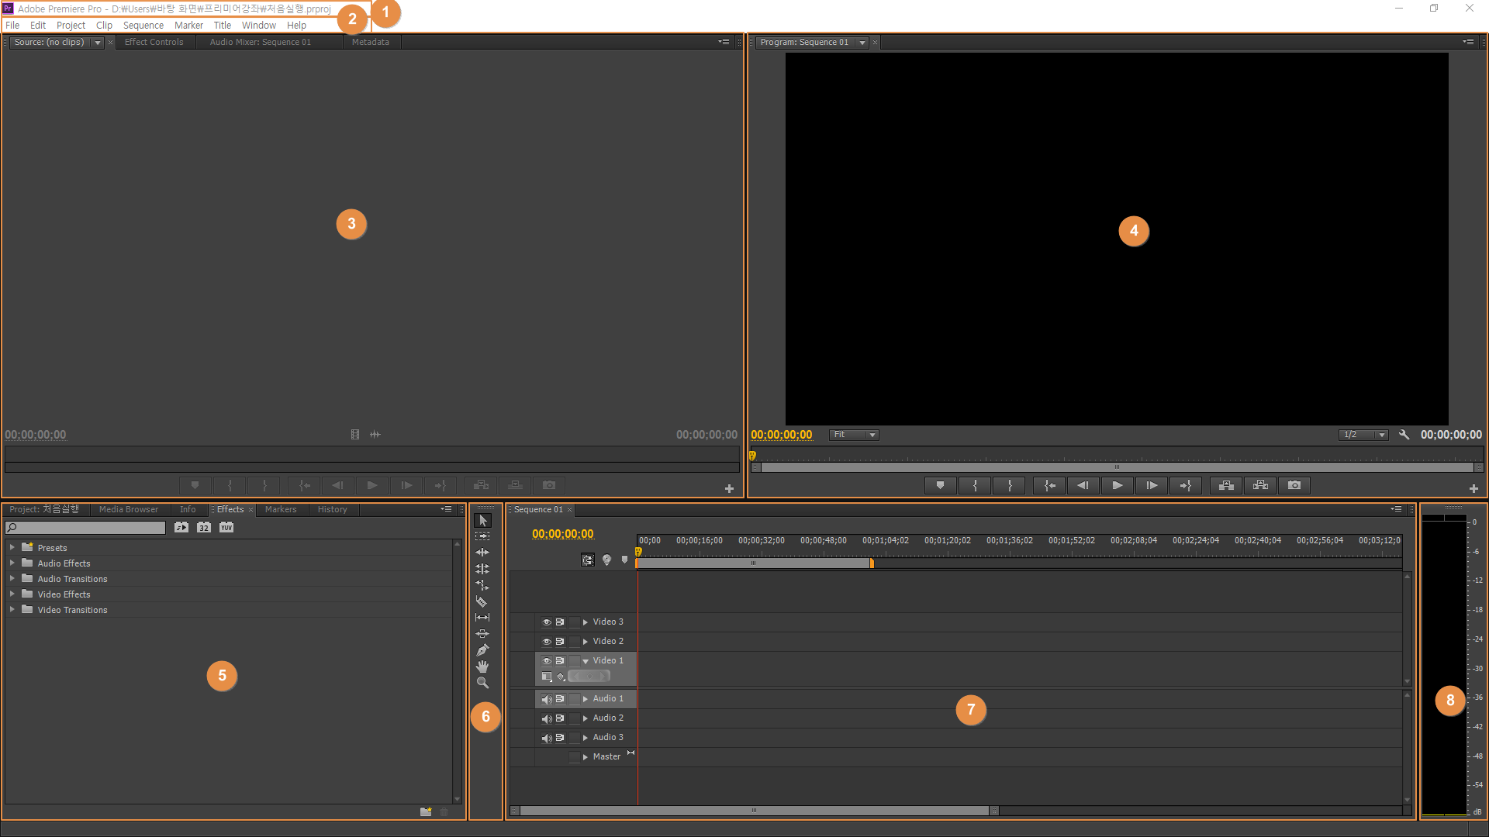Select the Track Select tool

482,536
